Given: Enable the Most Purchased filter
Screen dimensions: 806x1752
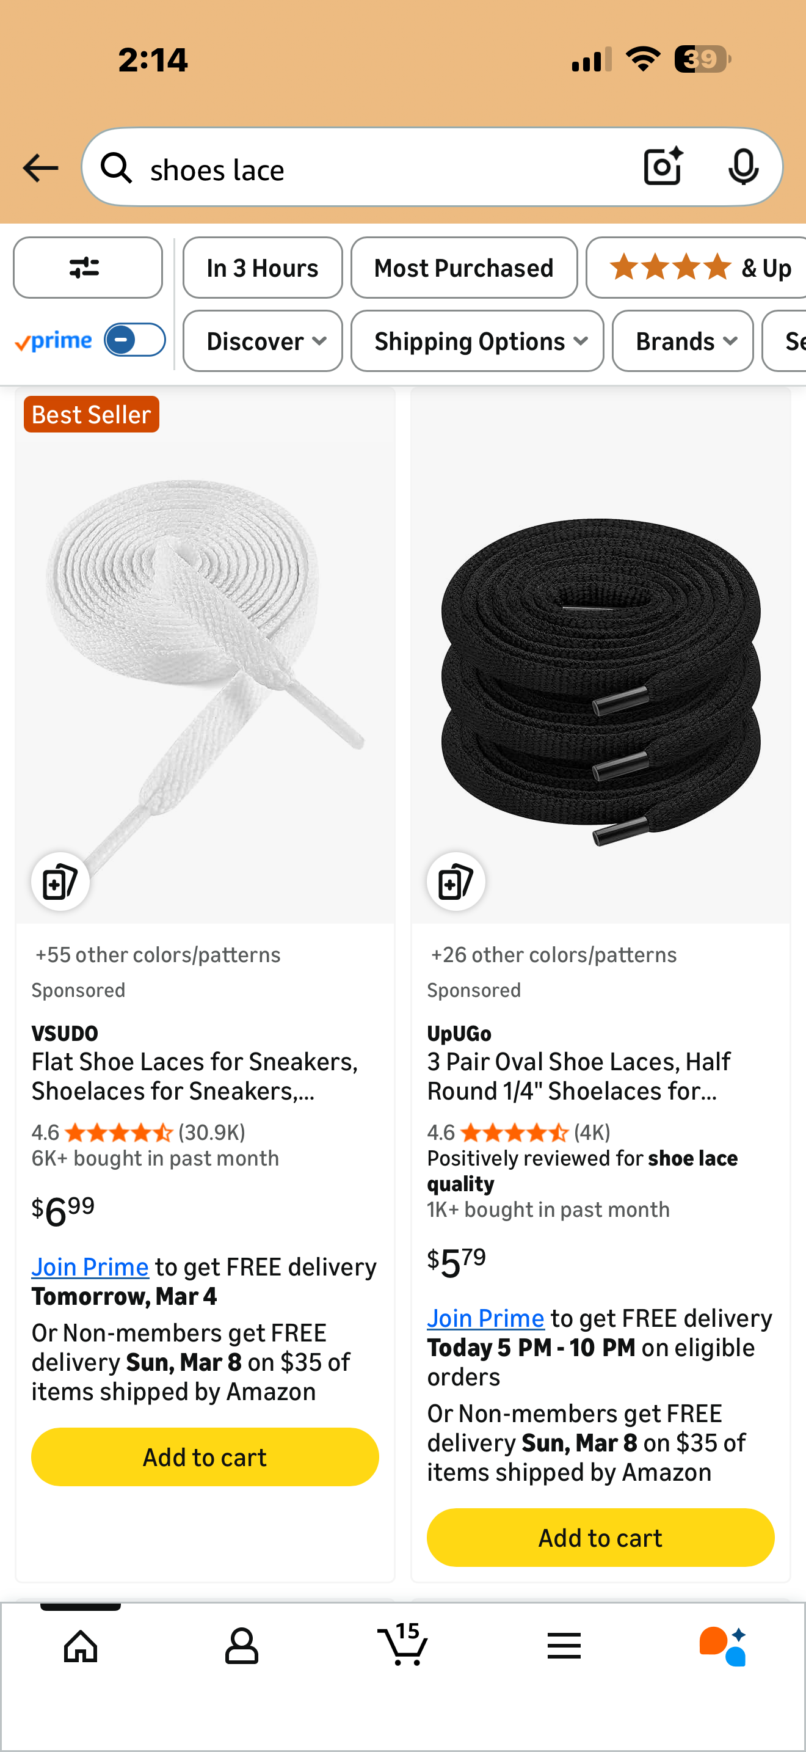Looking at the screenshot, I should (463, 268).
